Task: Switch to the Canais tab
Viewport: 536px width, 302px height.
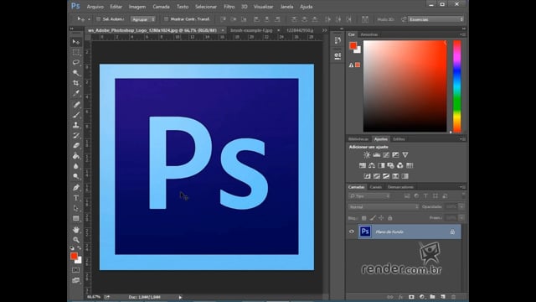Action: pos(376,187)
